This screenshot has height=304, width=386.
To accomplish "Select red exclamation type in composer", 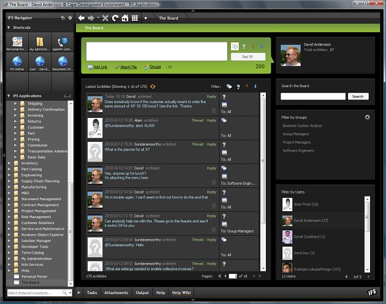I will pyautogui.click(x=252, y=47).
